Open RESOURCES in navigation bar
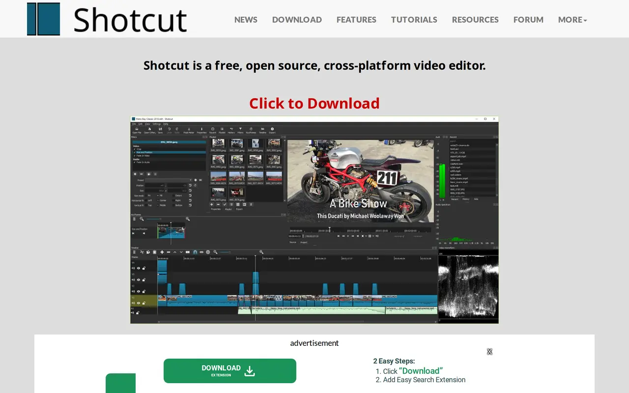This screenshot has height=393, width=629. click(475, 20)
